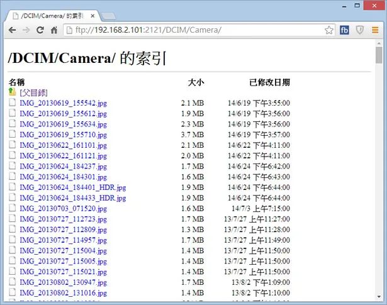Open the [父目錄] parent directory link

[x=33, y=93]
